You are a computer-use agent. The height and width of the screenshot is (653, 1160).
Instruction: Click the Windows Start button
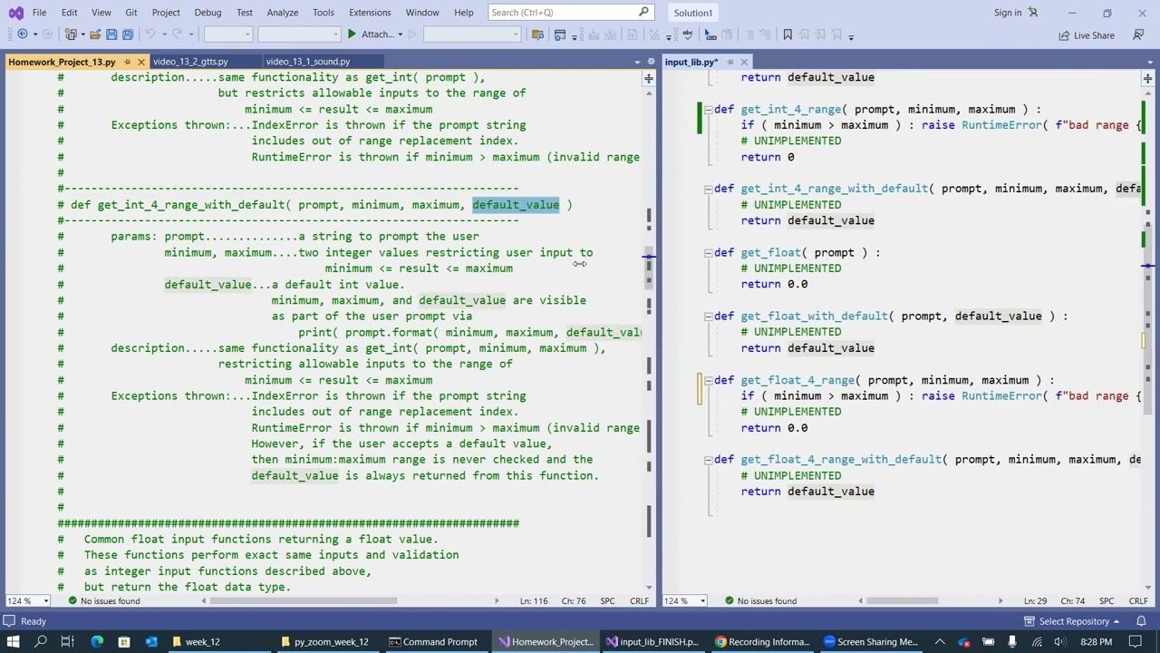click(x=14, y=642)
